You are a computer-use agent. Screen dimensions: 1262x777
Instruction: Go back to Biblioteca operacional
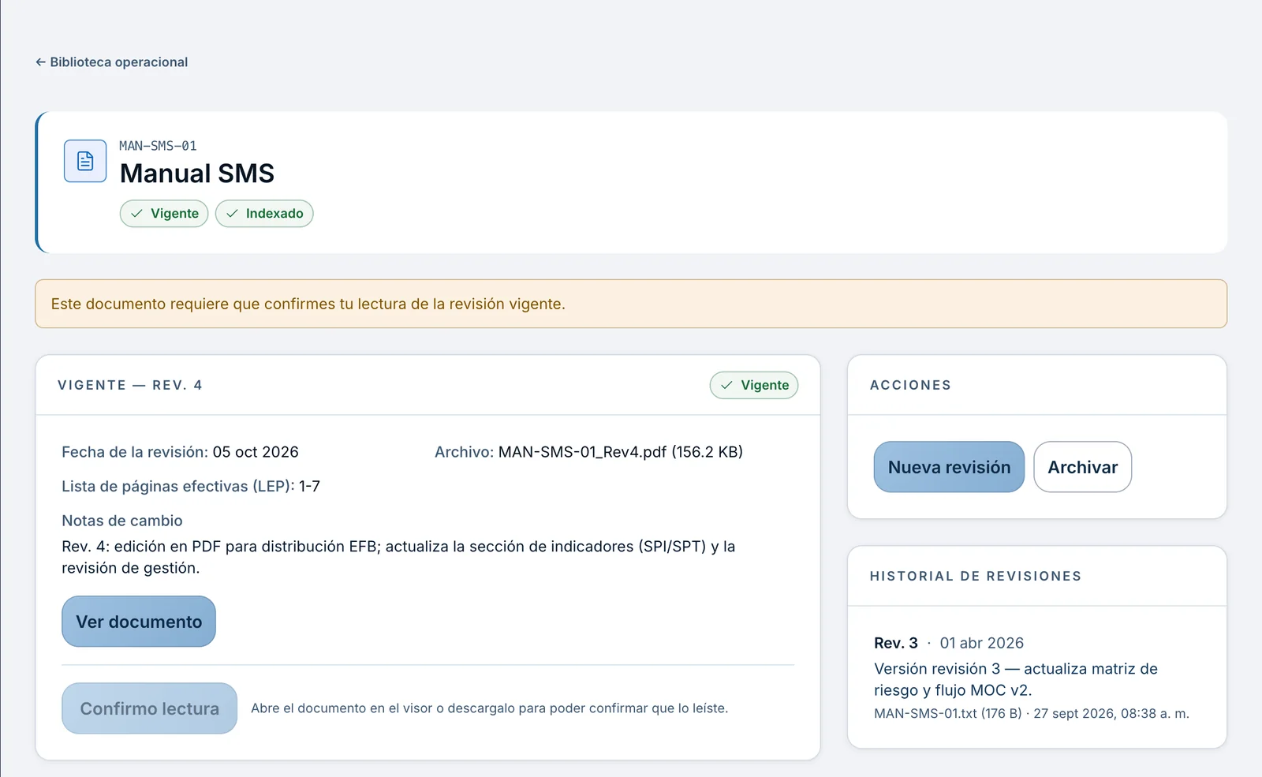[x=111, y=62]
